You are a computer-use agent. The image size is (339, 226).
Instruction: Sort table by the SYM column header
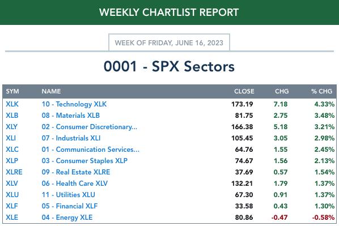pyautogui.click(x=12, y=91)
